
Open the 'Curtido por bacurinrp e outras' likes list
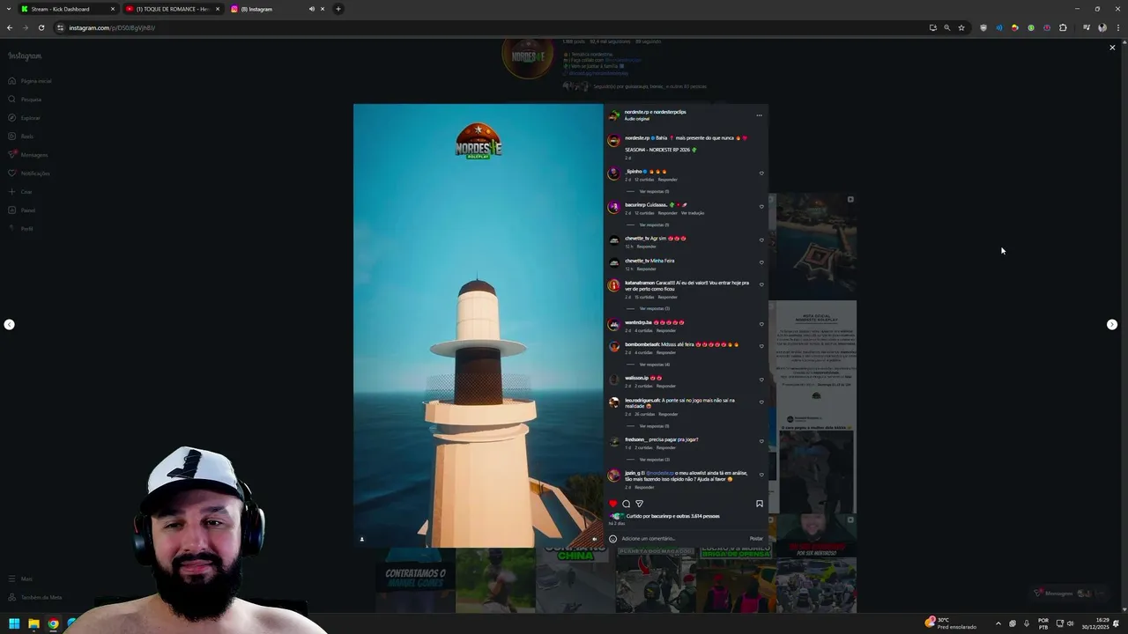click(673, 516)
